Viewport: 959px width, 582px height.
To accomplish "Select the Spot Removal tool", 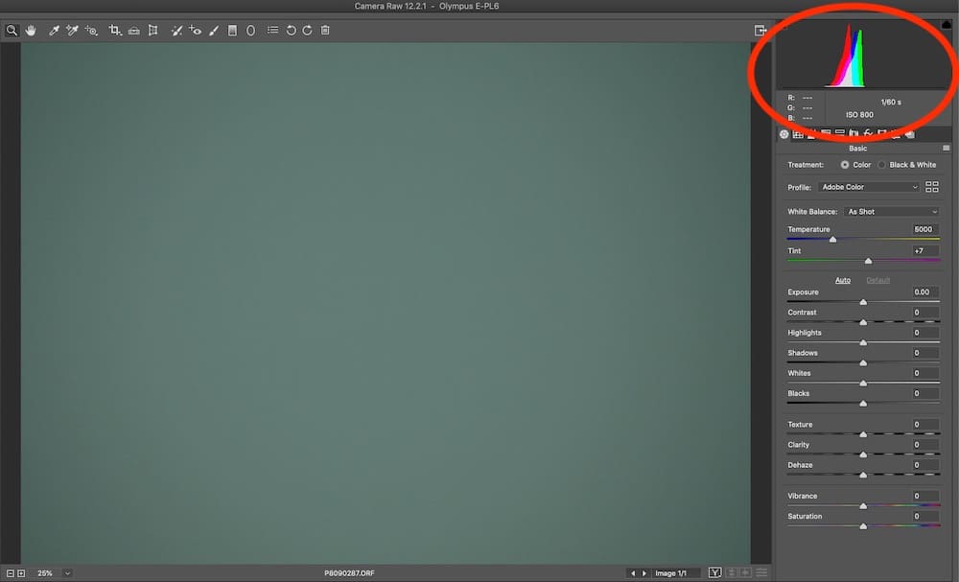I will pos(177,30).
